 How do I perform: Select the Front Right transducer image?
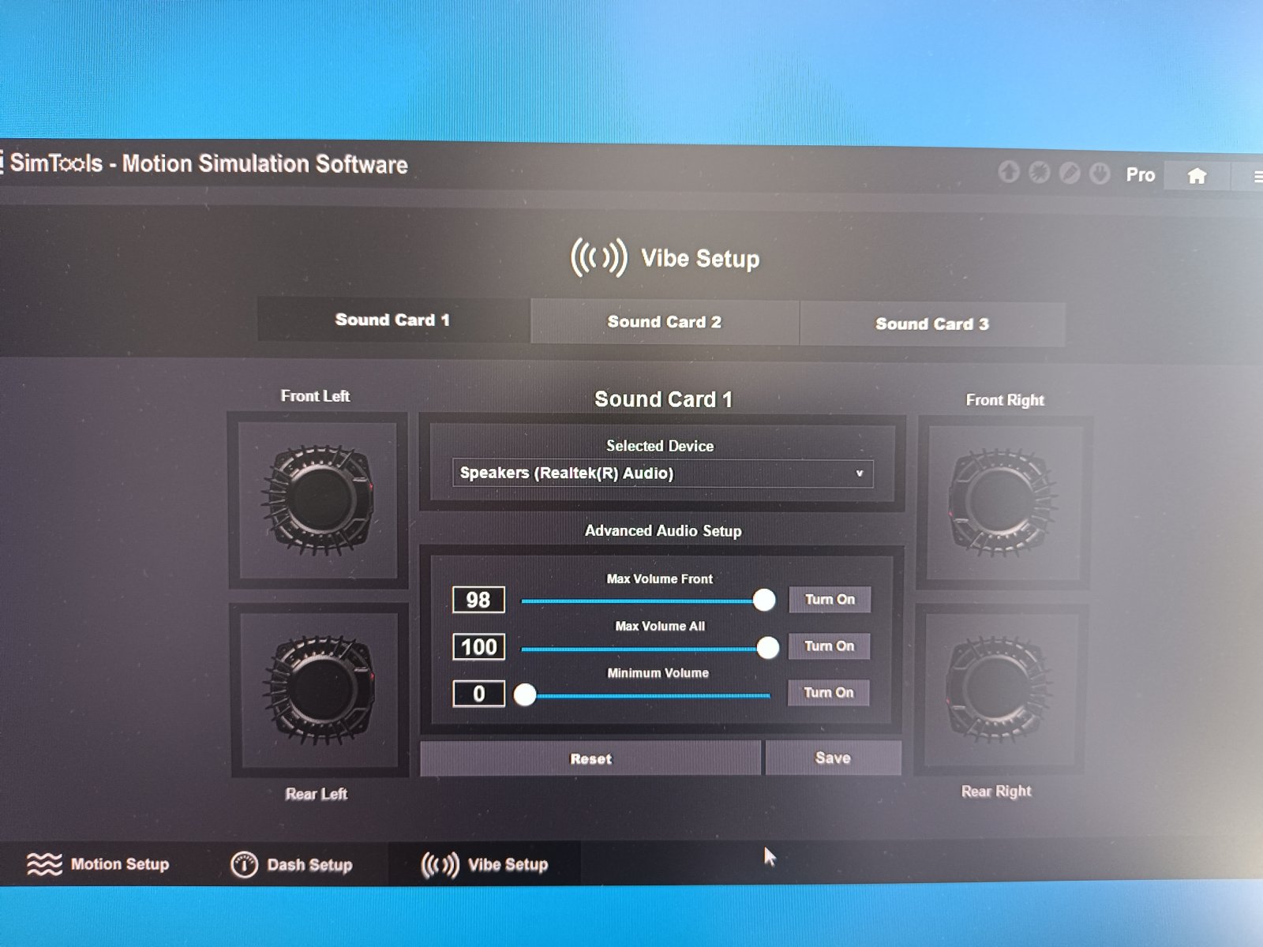1003,503
